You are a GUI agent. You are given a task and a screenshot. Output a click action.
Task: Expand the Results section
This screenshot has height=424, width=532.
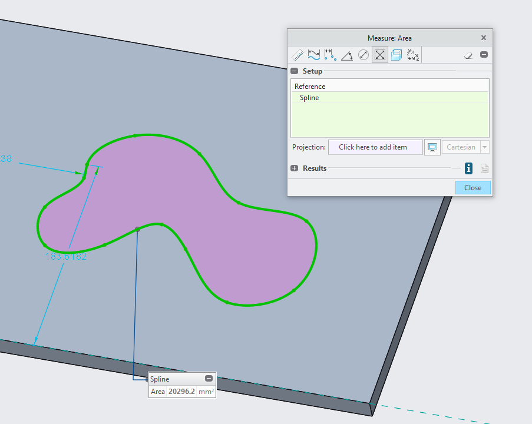click(294, 168)
